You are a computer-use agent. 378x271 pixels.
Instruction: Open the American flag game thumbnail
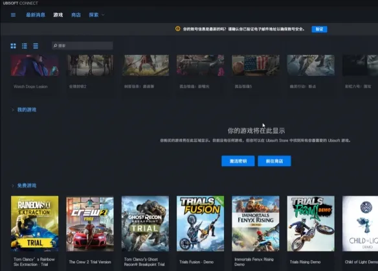256,65
